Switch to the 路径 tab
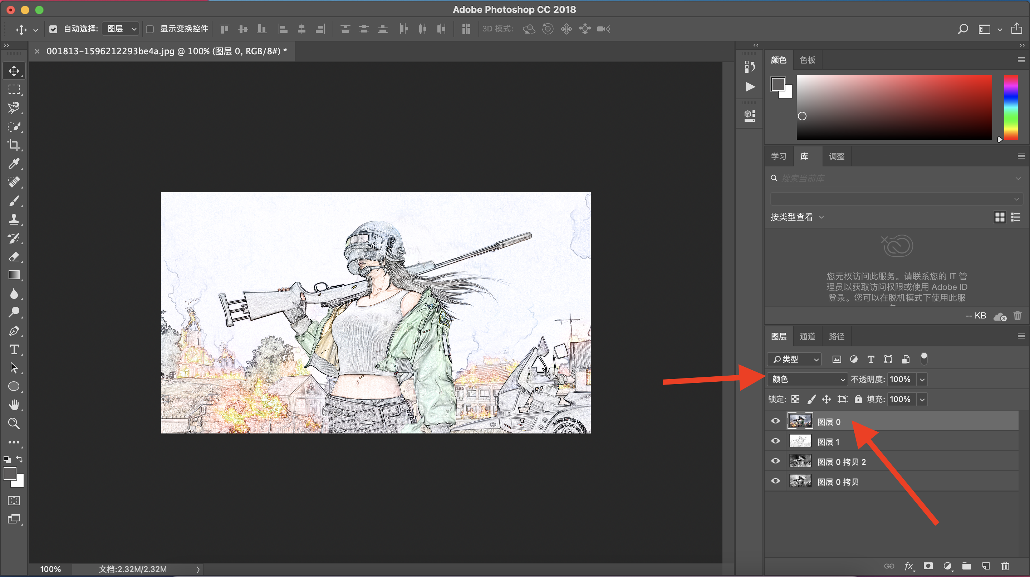 click(x=837, y=336)
